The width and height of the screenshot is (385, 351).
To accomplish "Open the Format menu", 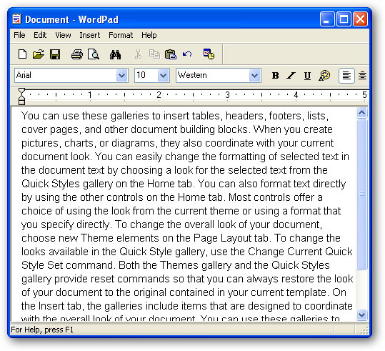I will [x=121, y=35].
